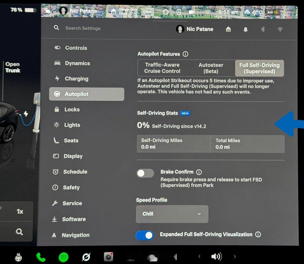Tap the 1x zoom button

click(20, 211)
